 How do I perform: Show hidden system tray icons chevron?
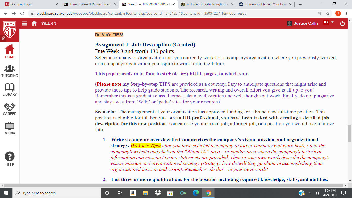310,193
